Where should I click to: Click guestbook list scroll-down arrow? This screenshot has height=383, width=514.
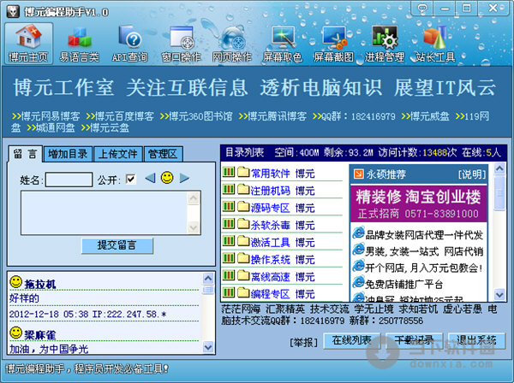click(x=208, y=347)
